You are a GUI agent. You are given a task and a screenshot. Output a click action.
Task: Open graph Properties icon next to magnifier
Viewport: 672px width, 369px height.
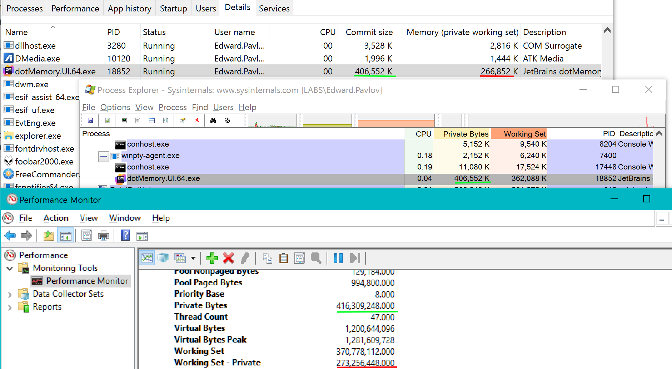pyautogui.click(x=300, y=258)
